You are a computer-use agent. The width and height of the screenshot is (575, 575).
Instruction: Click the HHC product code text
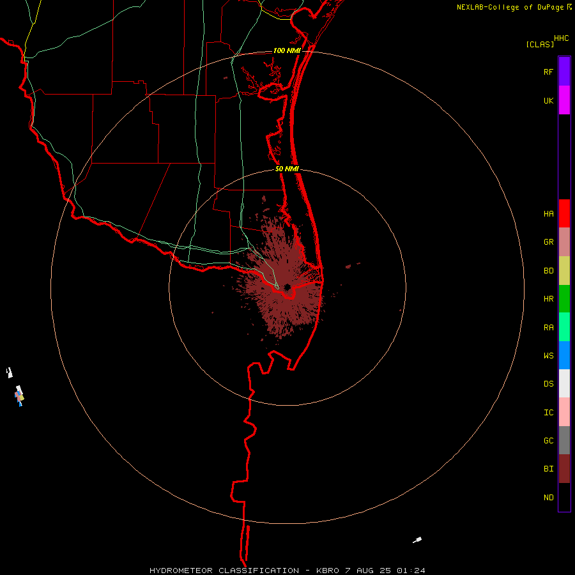click(x=561, y=38)
